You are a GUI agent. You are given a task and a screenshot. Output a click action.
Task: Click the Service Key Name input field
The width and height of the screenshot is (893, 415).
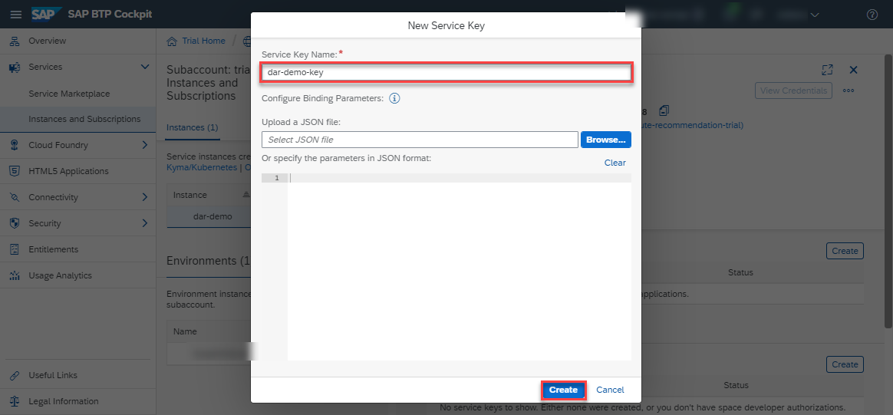click(446, 73)
